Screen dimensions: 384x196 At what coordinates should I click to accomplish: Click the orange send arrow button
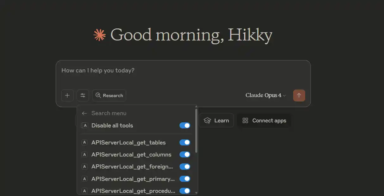click(x=299, y=95)
